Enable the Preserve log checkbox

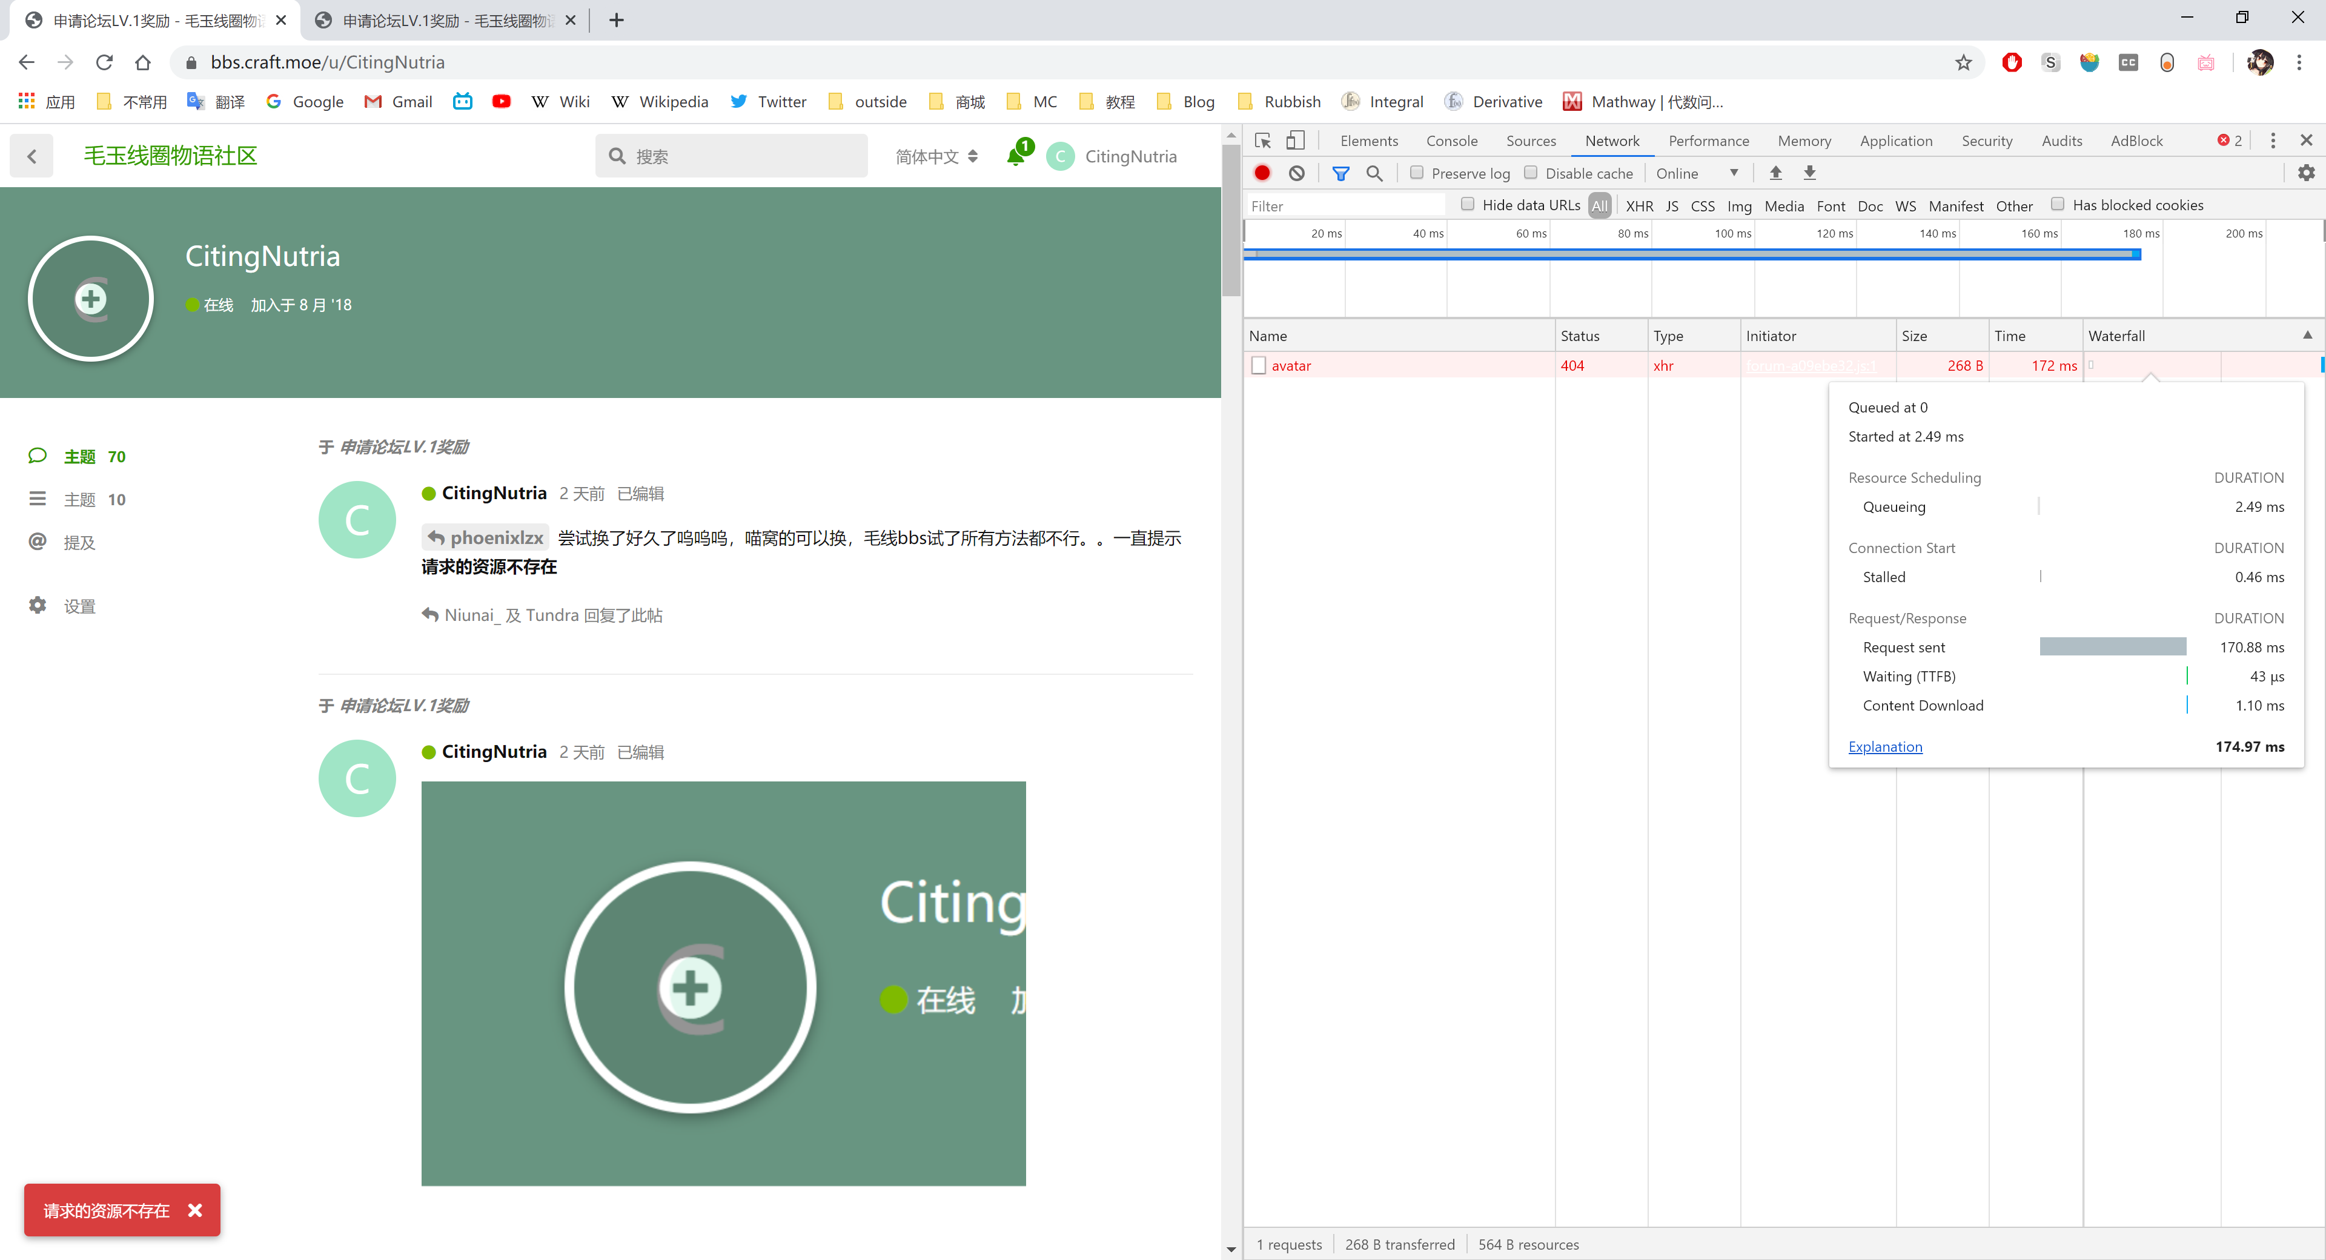click(1417, 173)
